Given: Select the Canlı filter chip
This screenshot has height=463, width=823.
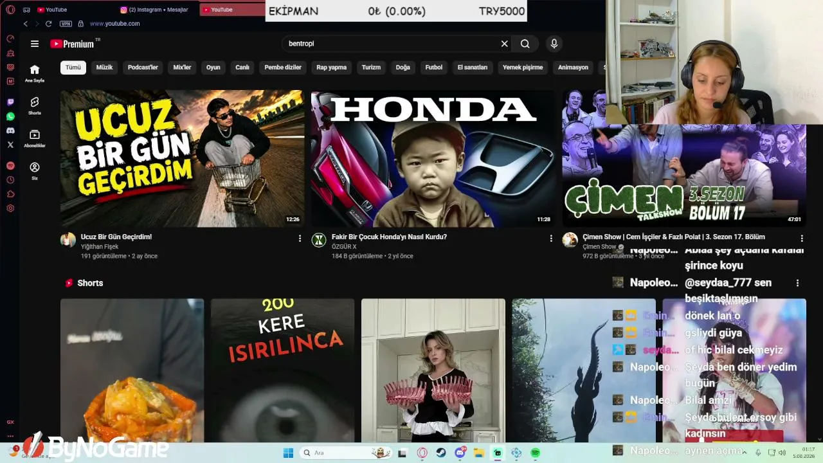Looking at the screenshot, I should pyautogui.click(x=242, y=68).
